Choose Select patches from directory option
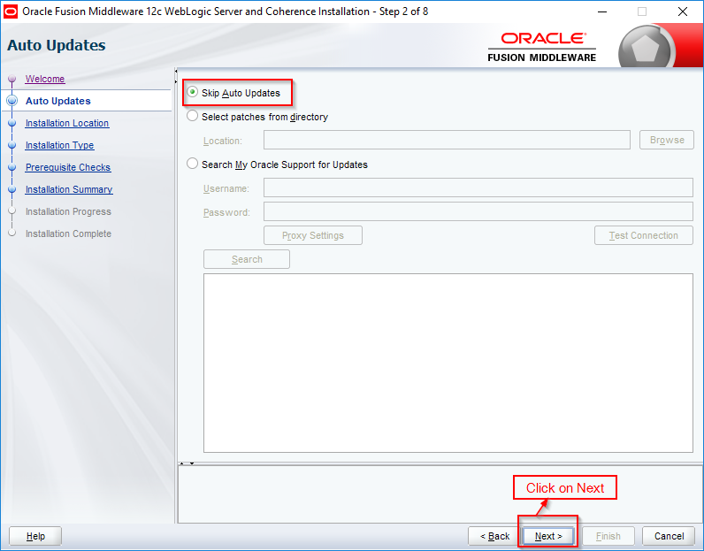Screen dimensions: 704x551 [192, 116]
